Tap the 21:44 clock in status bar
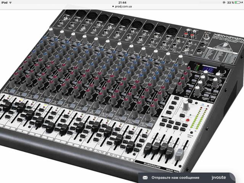 122,2
